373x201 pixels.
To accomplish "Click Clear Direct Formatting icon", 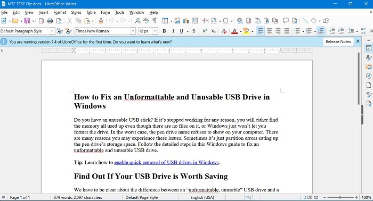I will 224,31.
